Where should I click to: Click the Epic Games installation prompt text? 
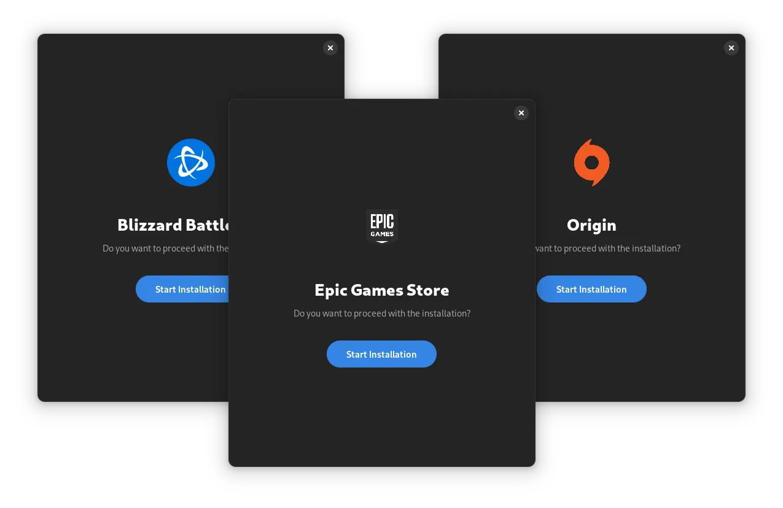pyautogui.click(x=381, y=314)
